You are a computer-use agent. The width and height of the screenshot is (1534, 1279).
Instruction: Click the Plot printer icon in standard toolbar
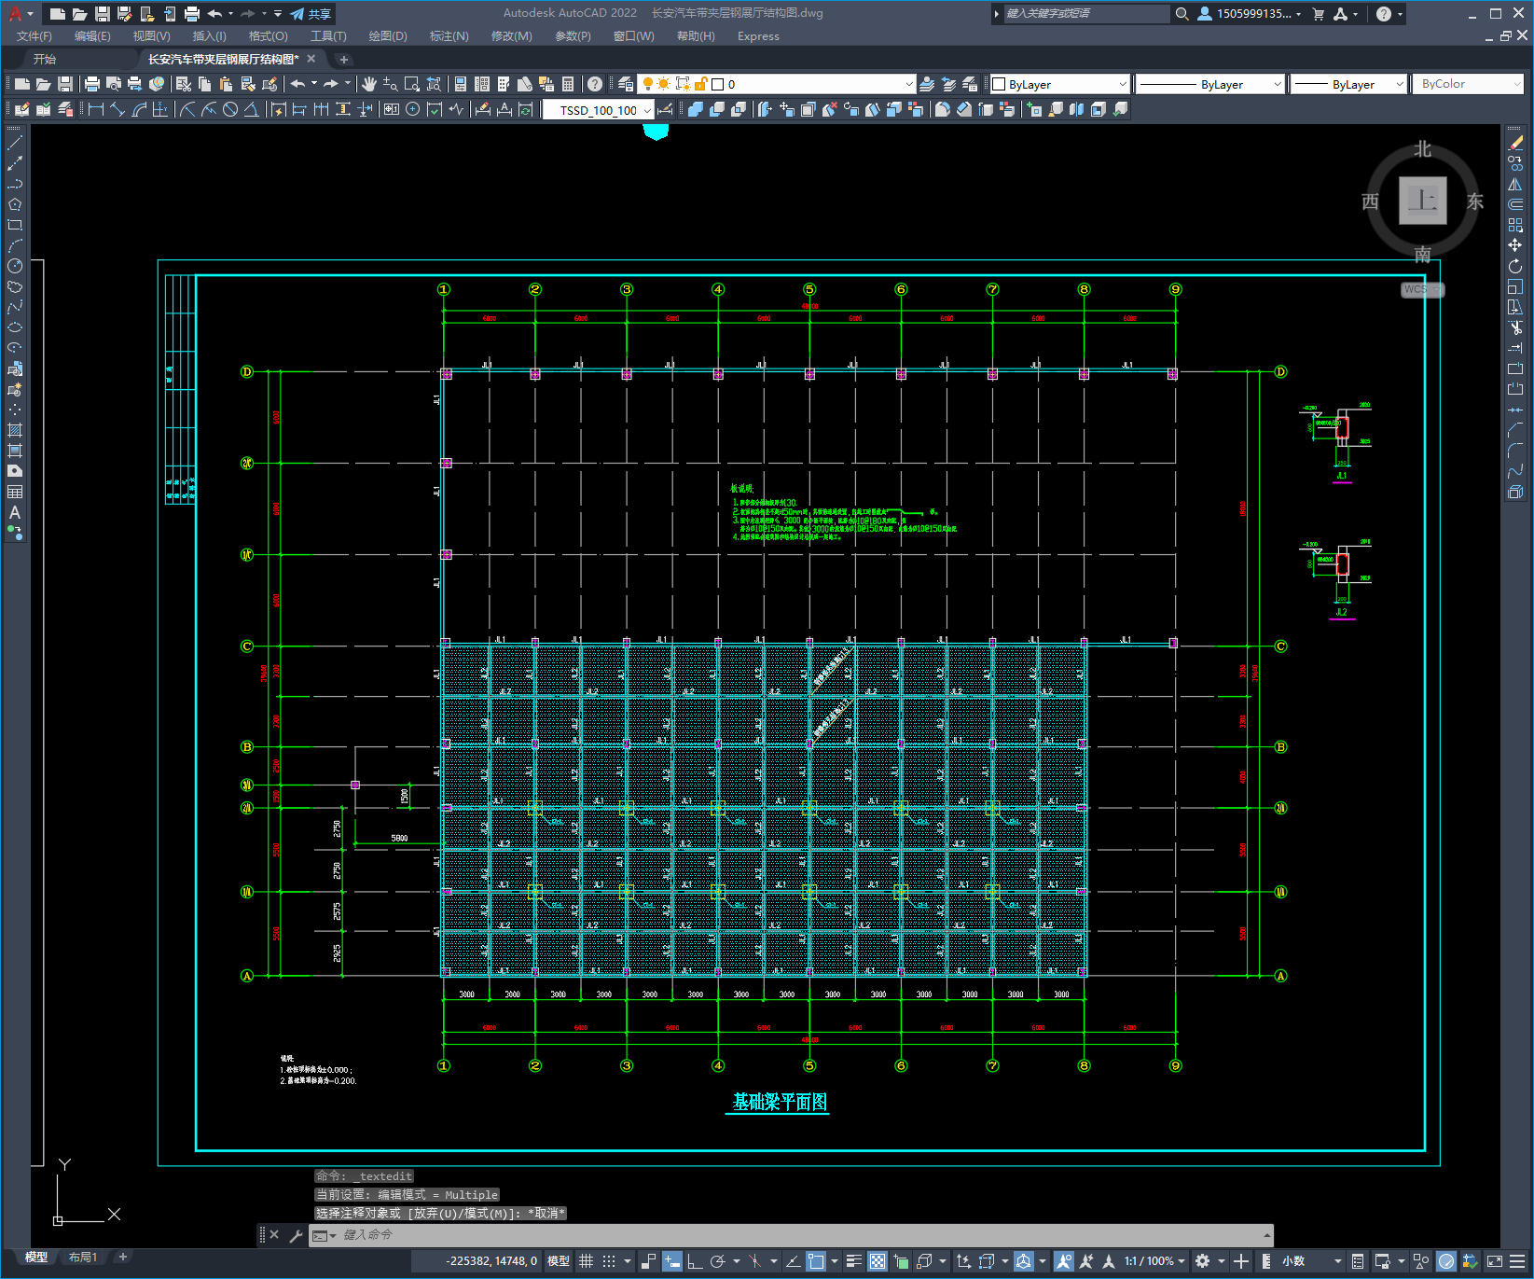tap(92, 84)
